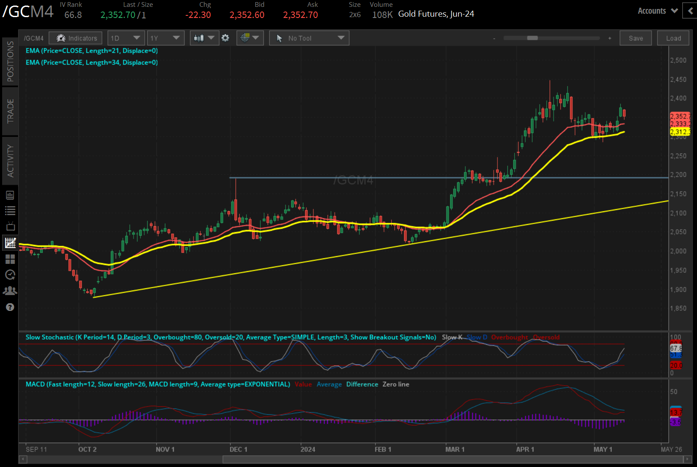Click the clock history icon
Viewport: 697px width, 467px height.
click(x=10, y=275)
